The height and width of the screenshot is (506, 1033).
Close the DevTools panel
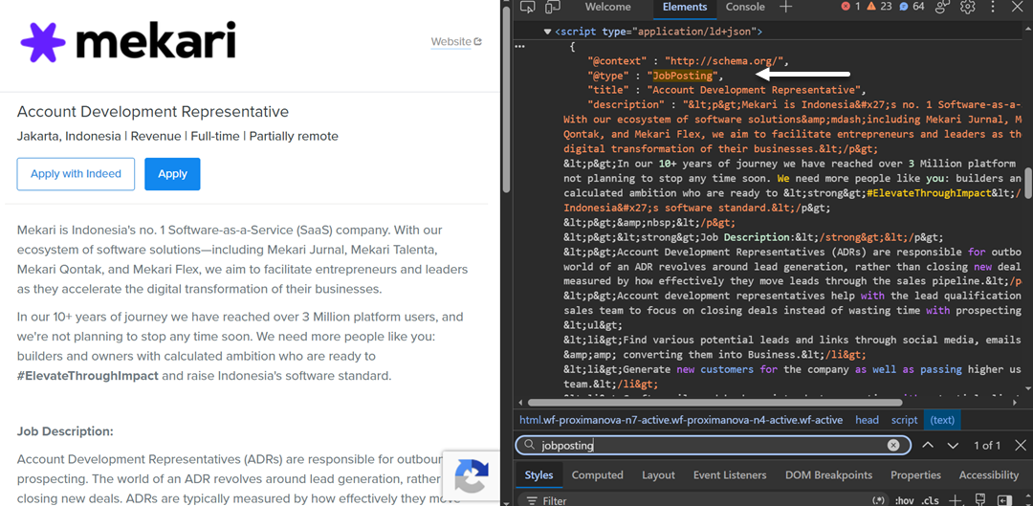pyautogui.click(x=1019, y=8)
